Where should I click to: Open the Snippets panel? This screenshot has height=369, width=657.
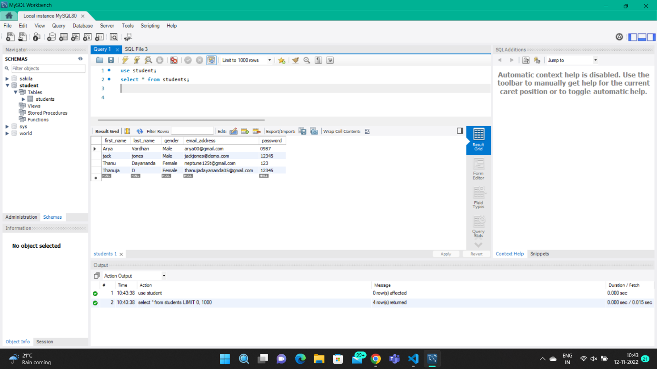539,253
